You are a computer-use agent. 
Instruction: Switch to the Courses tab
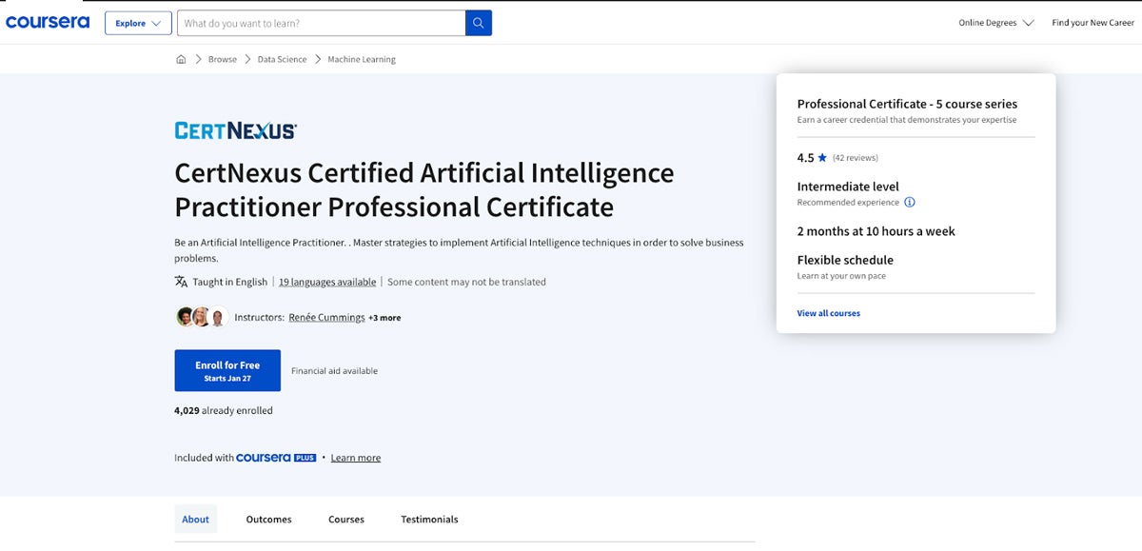click(346, 519)
